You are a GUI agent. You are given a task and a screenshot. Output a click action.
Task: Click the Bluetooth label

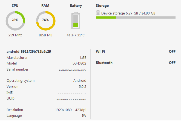104,63
